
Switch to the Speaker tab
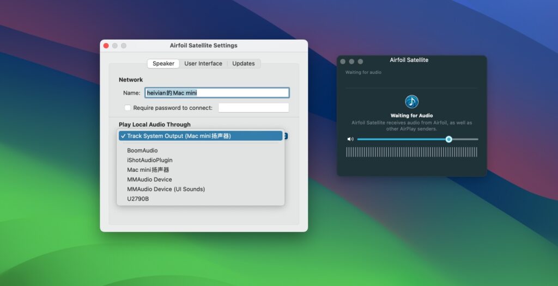click(x=163, y=64)
